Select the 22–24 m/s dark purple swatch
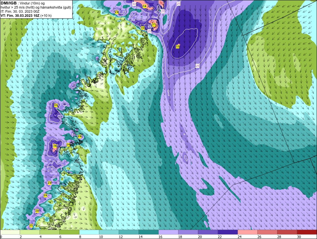 tap(228, 232)
